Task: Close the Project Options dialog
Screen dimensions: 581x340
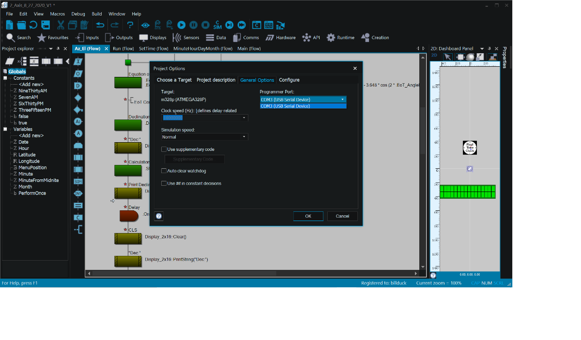Action: [x=355, y=68]
